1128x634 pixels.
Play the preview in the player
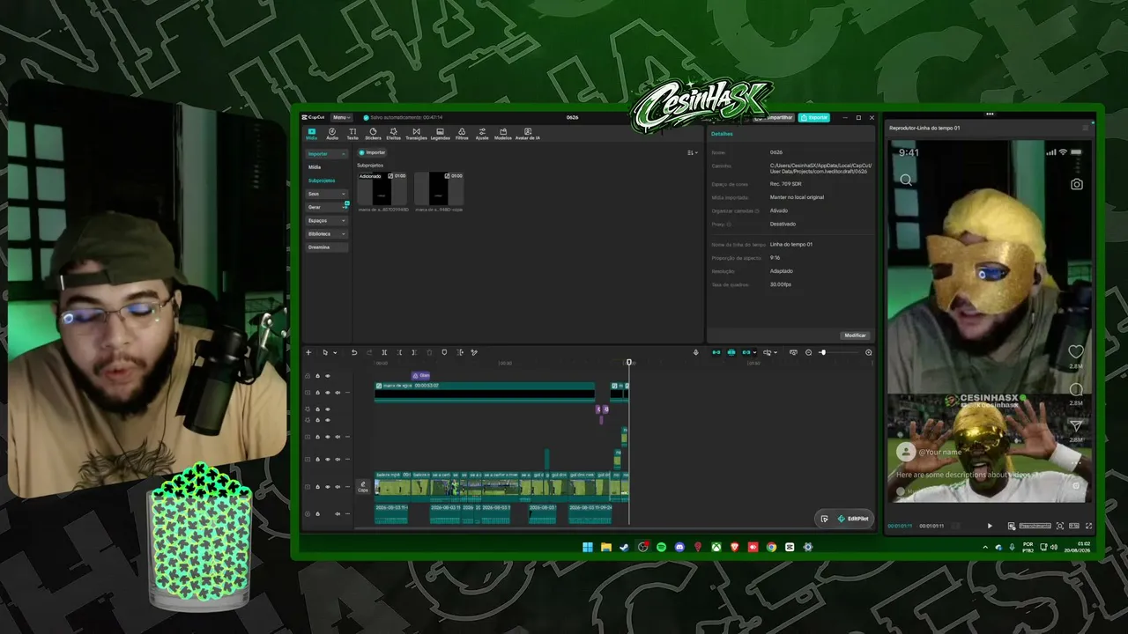point(990,526)
